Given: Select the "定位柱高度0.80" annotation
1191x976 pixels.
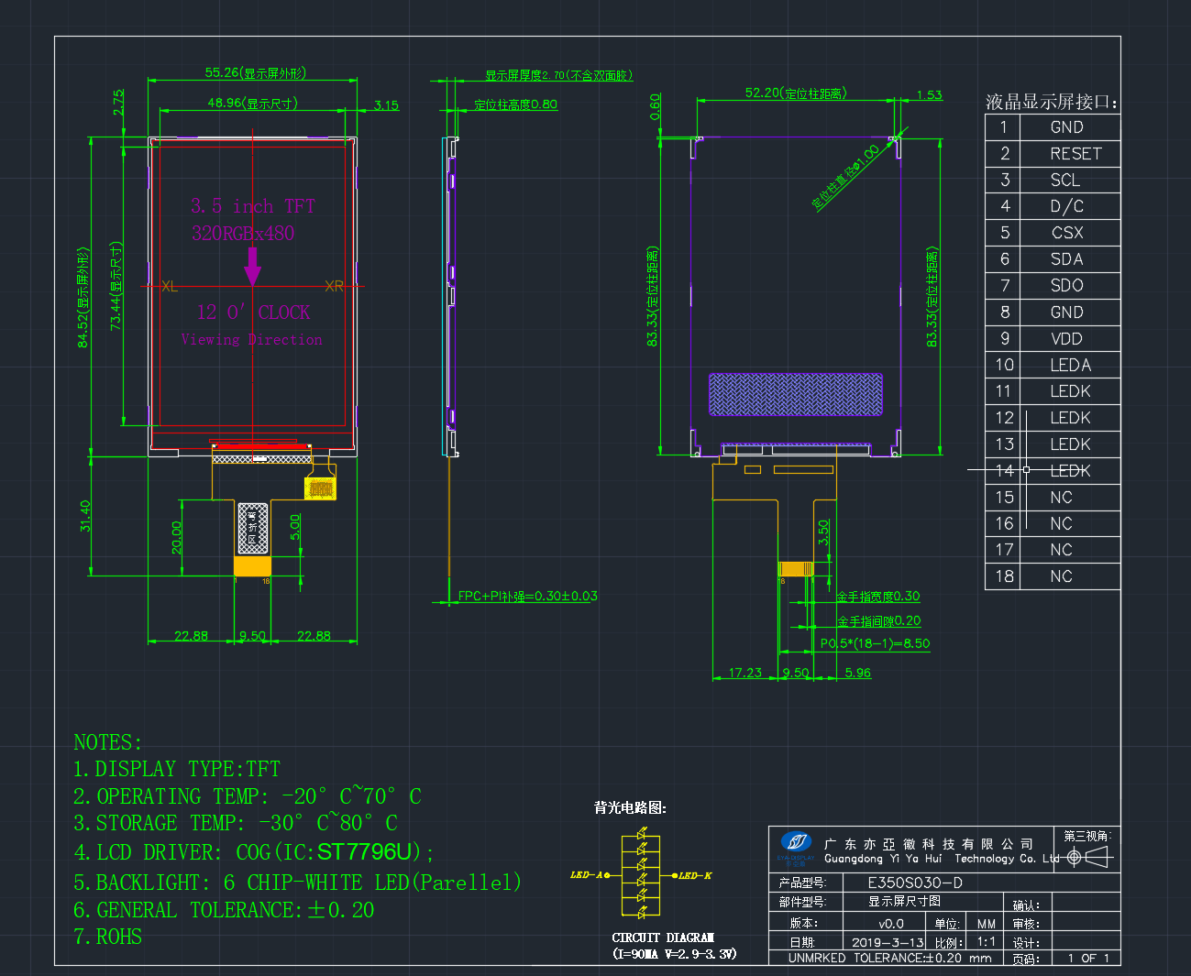Looking at the screenshot, I should 515,104.
